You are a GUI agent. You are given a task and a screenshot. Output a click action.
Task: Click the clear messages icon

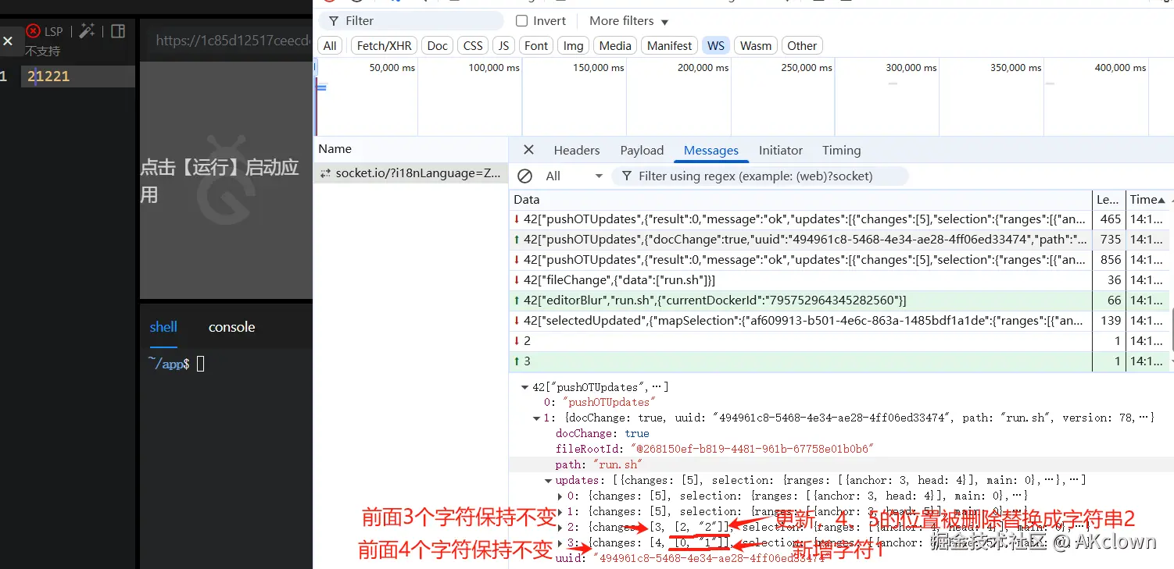[x=525, y=176]
